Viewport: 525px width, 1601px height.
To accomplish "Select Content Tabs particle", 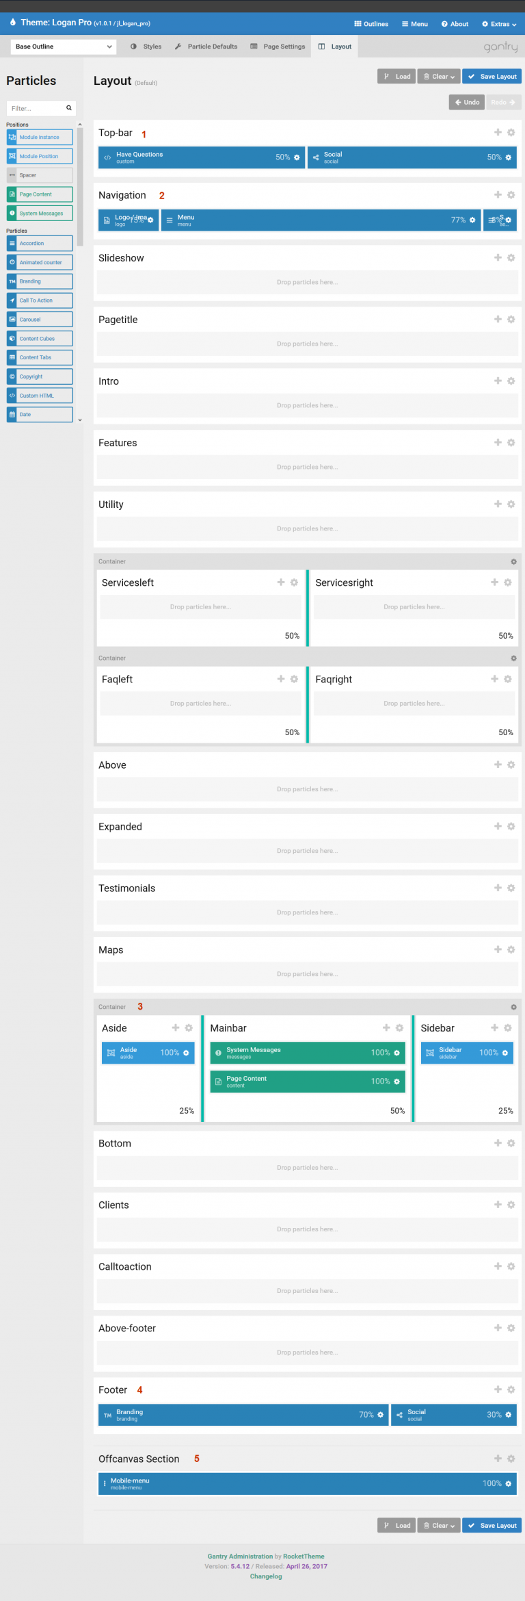I will (x=40, y=357).
